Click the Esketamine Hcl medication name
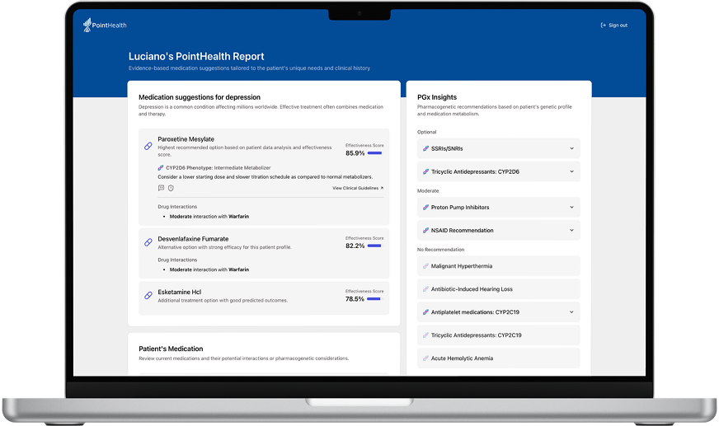 pyautogui.click(x=179, y=292)
